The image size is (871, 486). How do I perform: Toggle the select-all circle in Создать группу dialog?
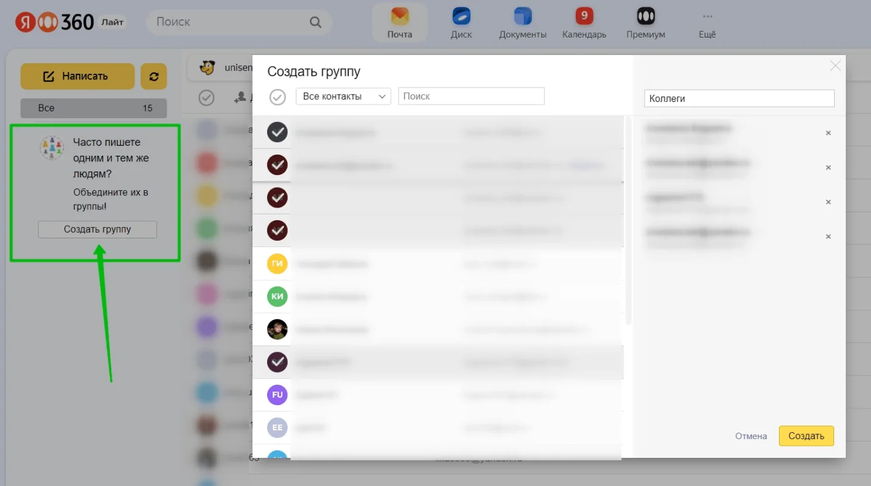pos(277,97)
